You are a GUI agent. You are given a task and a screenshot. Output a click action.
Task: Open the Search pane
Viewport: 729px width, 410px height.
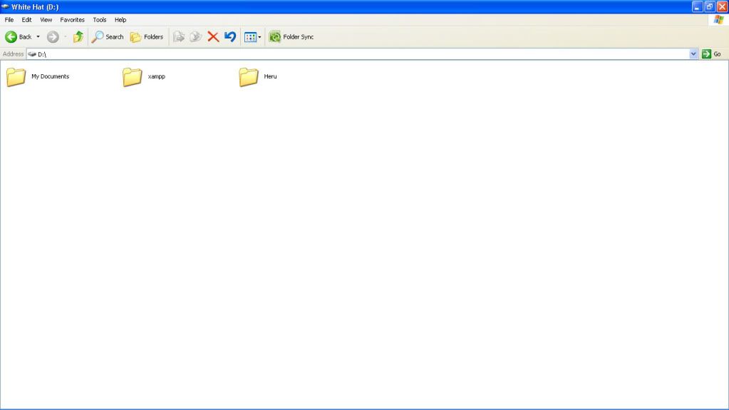click(108, 37)
